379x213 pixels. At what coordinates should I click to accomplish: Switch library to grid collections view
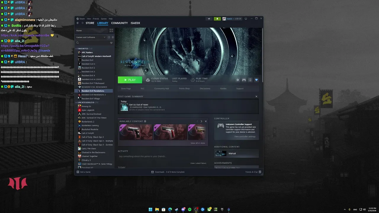[x=111, y=30]
